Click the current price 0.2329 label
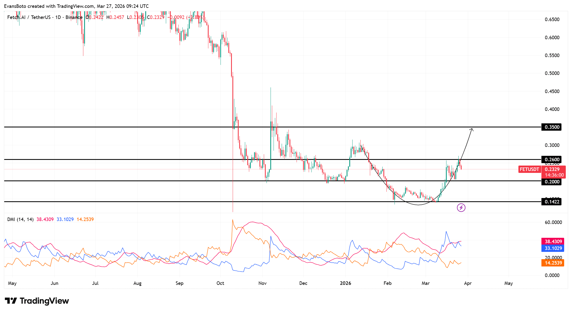Viewport: 572px width, 313px height. [552, 169]
